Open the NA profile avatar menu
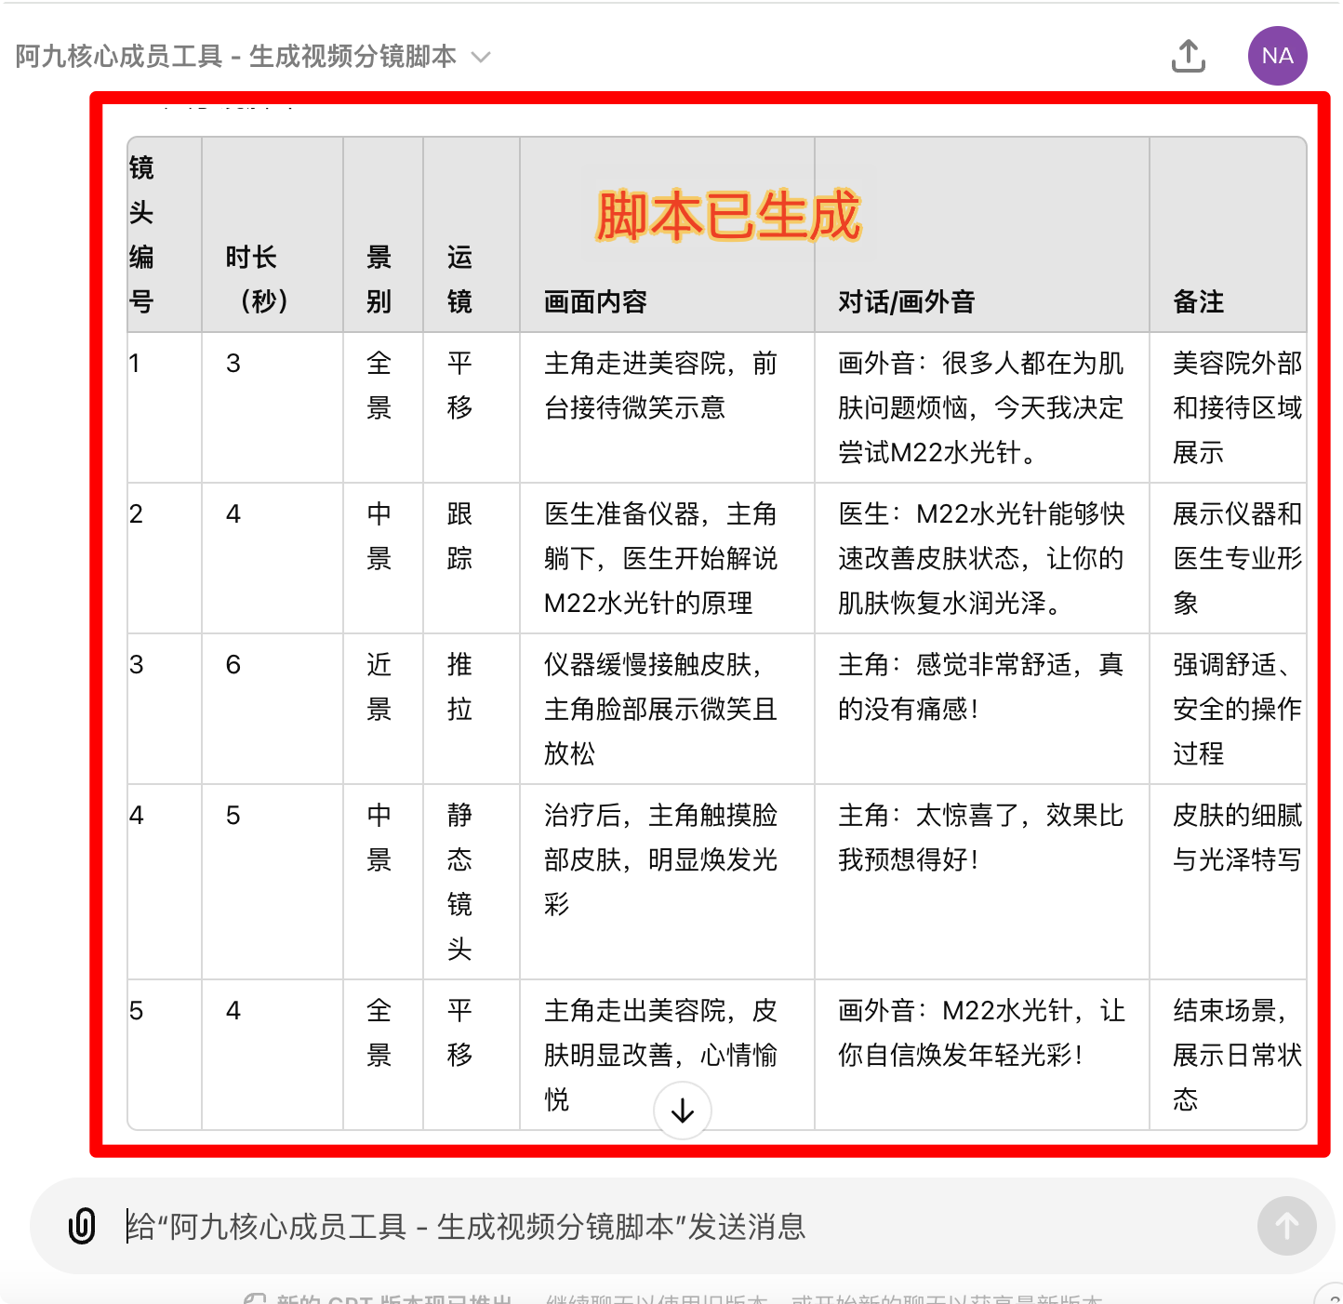 click(1277, 56)
